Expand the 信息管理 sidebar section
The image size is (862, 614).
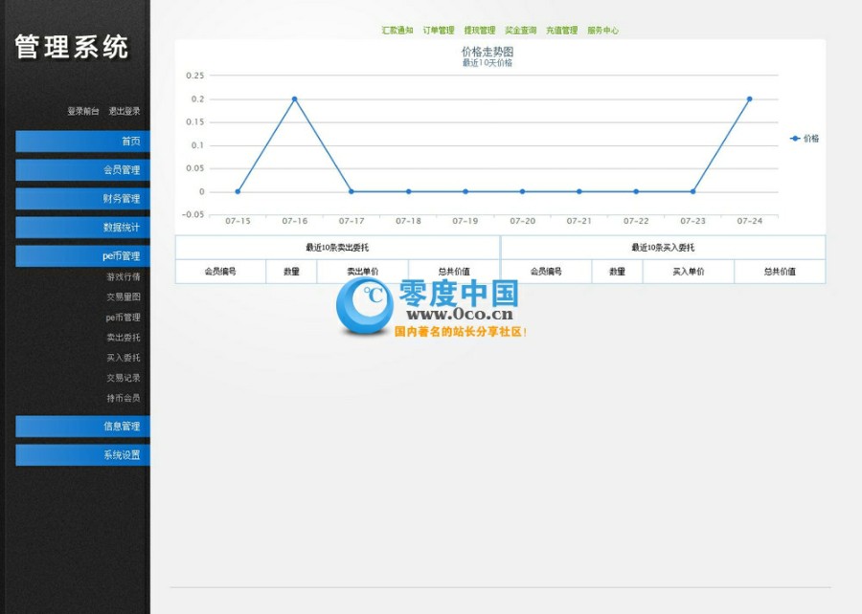tap(82, 427)
